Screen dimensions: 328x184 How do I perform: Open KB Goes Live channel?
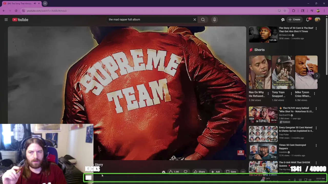click(285, 35)
